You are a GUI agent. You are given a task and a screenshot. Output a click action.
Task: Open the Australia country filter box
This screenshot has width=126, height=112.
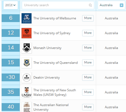[x=111, y=5]
